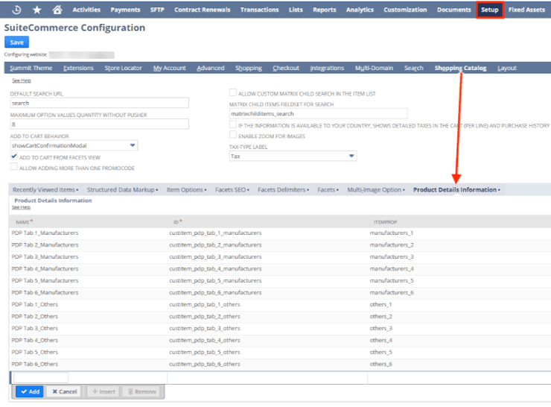Open the Setup menu
Viewport: 551px width, 407px height.
pyautogui.click(x=490, y=10)
